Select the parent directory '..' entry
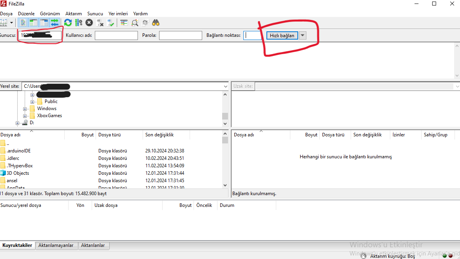Screen dimensions: 460x259 [x=111, y=143]
